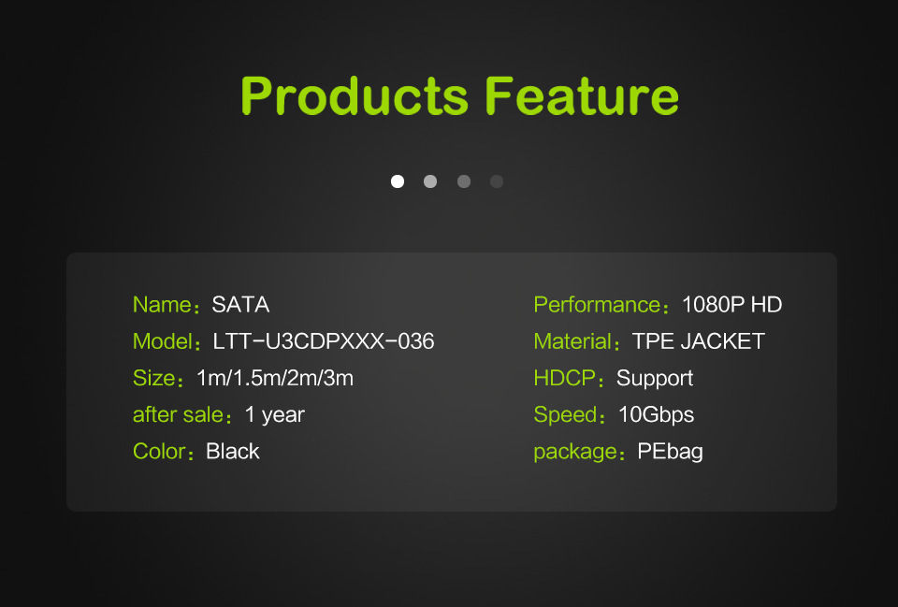Click the Size value 1m/1.5m/2m/3m

pyautogui.click(x=275, y=379)
